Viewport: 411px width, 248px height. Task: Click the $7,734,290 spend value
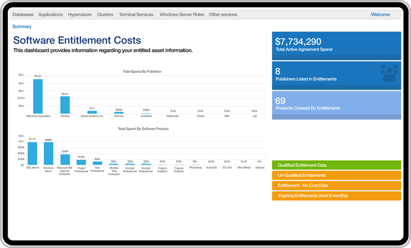pyautogui.click(x=298, y=41)
